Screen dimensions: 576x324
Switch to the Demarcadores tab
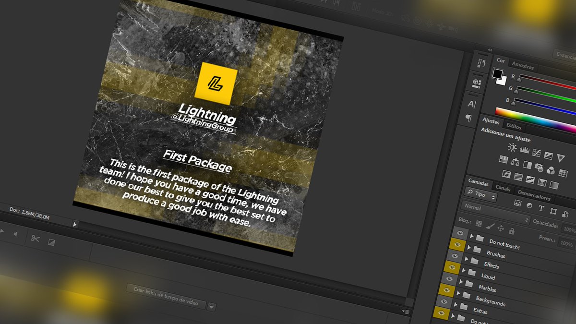click(534, 196)
